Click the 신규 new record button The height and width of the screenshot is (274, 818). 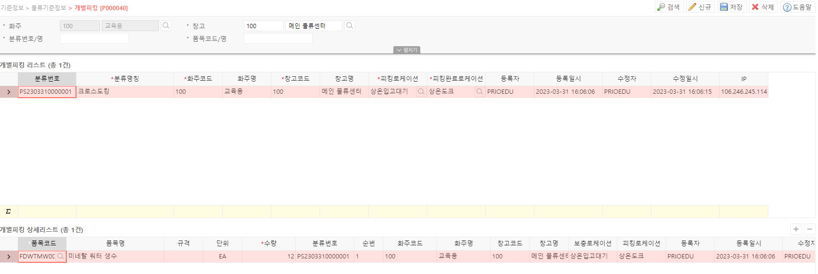[700, 7]
